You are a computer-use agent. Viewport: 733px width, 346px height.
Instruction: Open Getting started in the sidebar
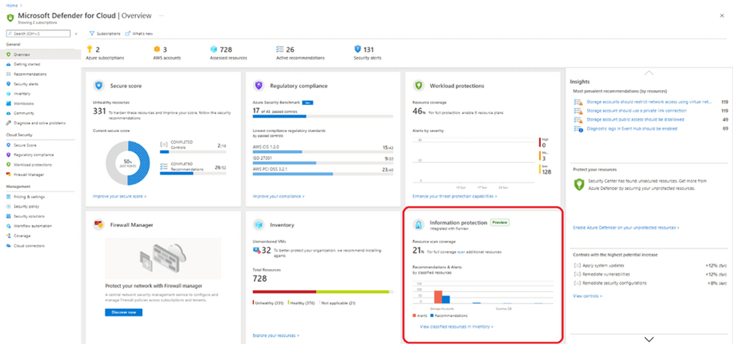pyautogui.click(x=27, y=64)
